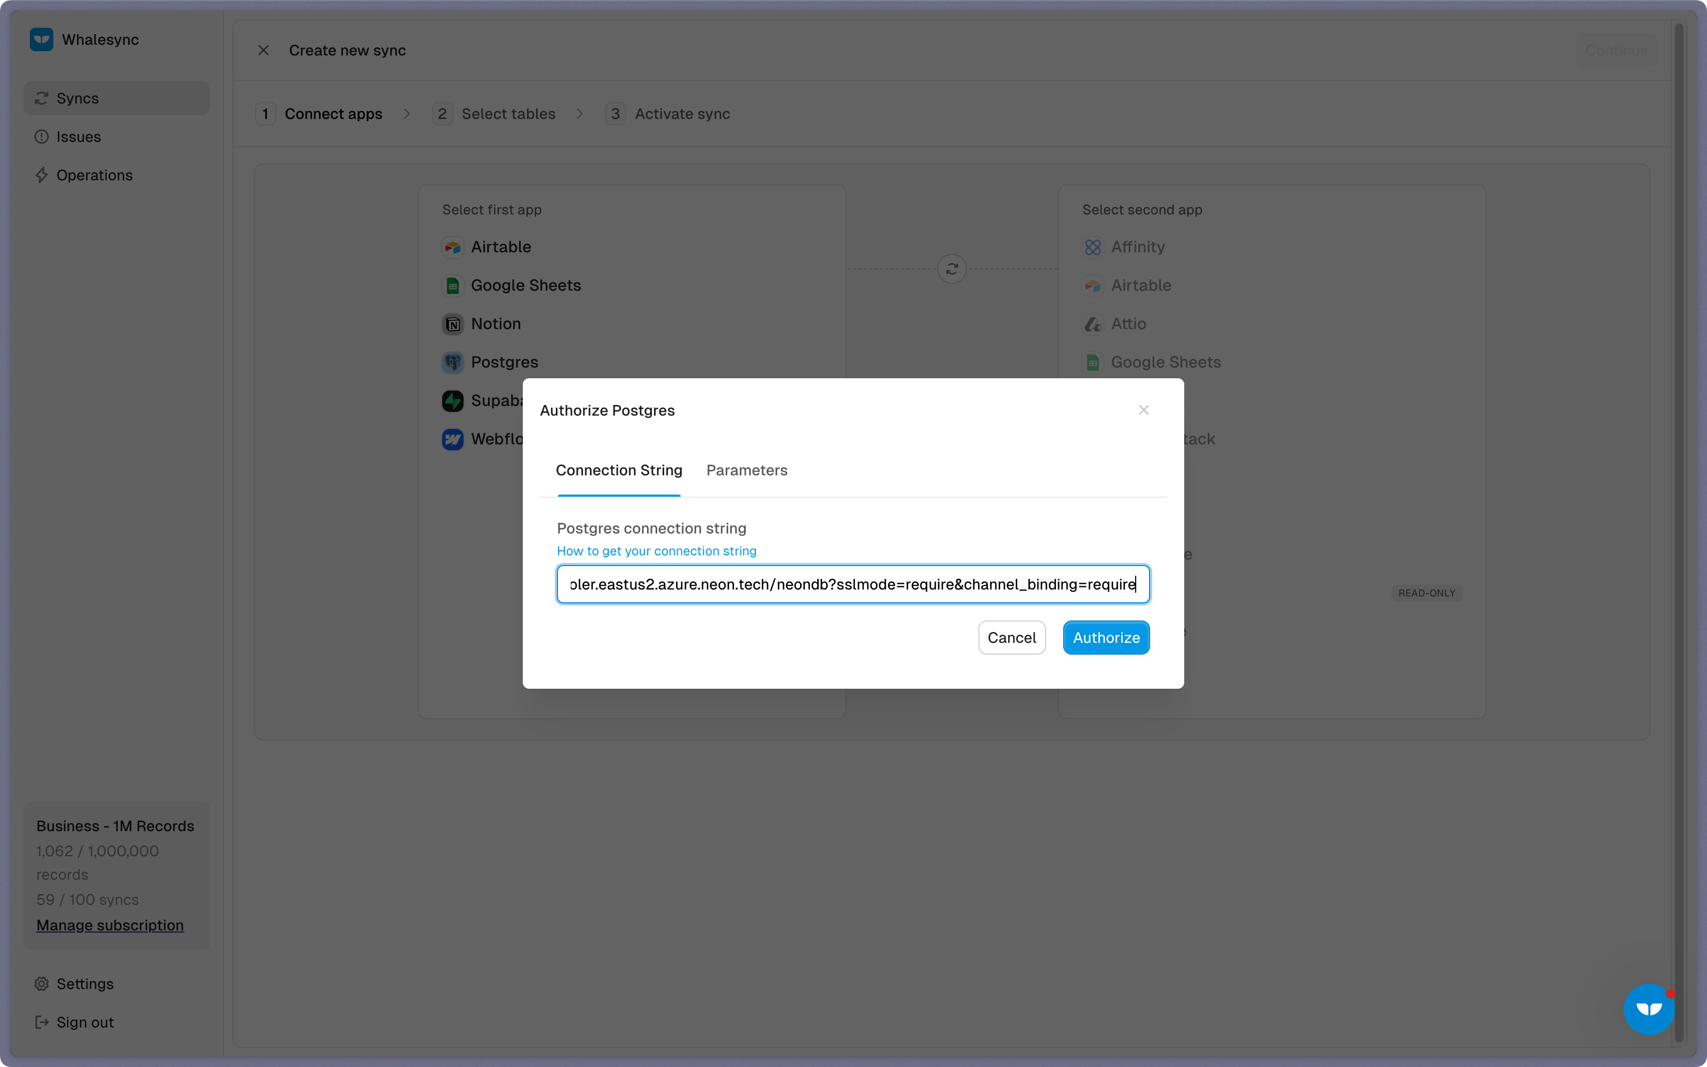The width and height of the screenshot is (1707, 1067).
Task: Click the Attio icon
Action: [x=1092, y=324]
